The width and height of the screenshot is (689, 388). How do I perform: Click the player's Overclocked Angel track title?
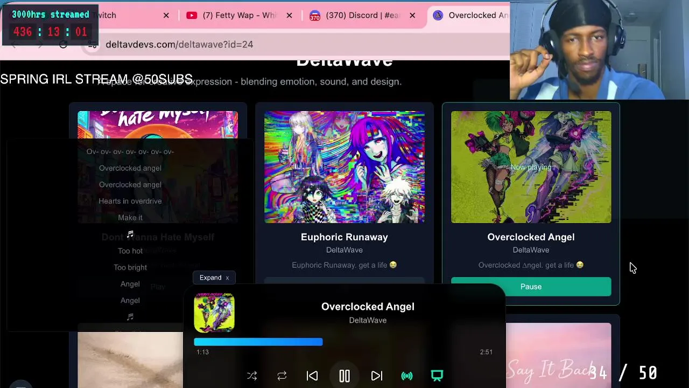click(x=368, y=307)
